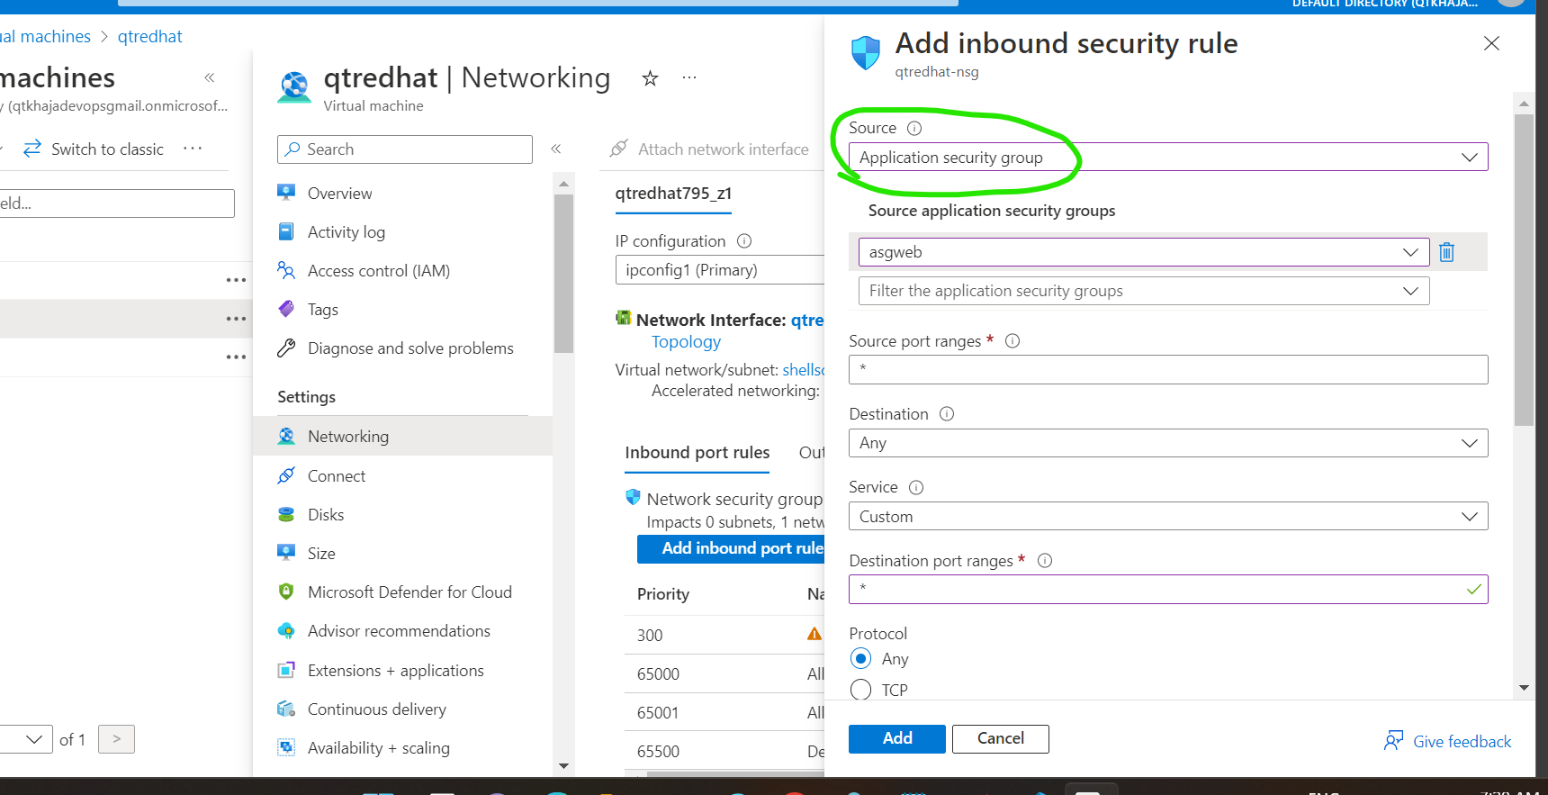
Task: Select the Any protocol radio button
Action: click(x=861, y=658)
